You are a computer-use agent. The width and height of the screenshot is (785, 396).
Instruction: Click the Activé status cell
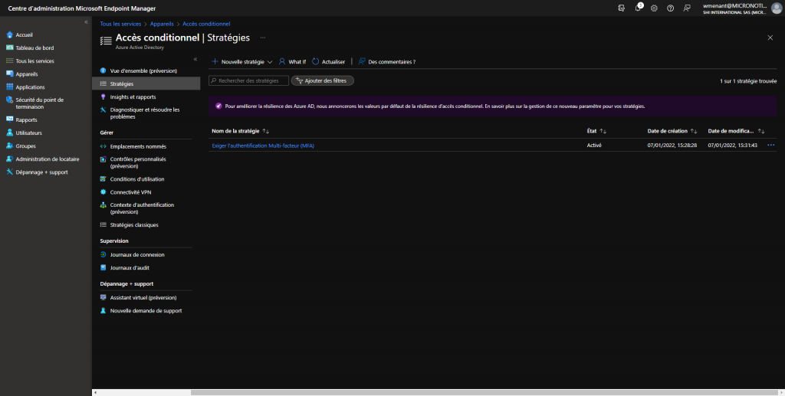[594, 146]
